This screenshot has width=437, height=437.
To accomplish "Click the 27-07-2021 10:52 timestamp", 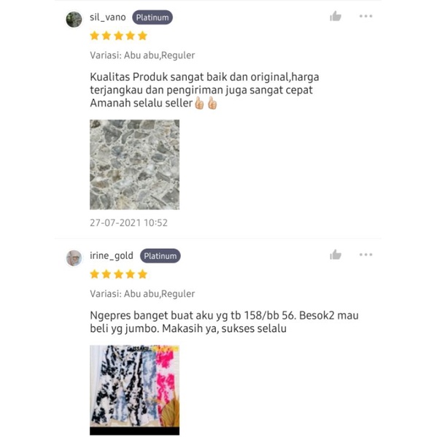I will click(128, 223).
